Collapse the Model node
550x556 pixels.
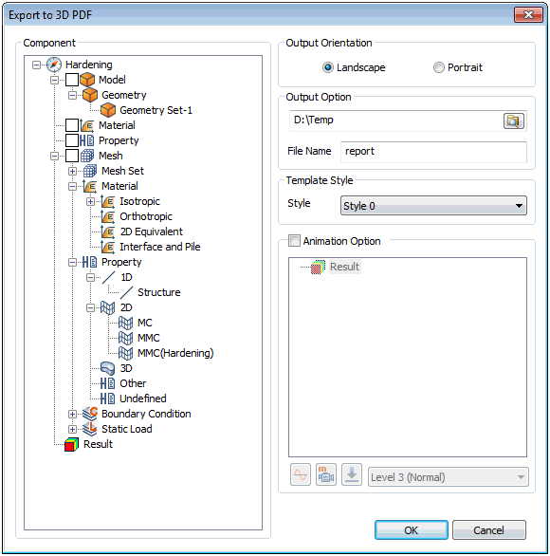[54, 80]
